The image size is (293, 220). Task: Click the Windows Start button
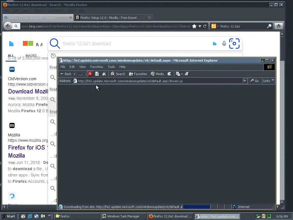click(9, 216)
